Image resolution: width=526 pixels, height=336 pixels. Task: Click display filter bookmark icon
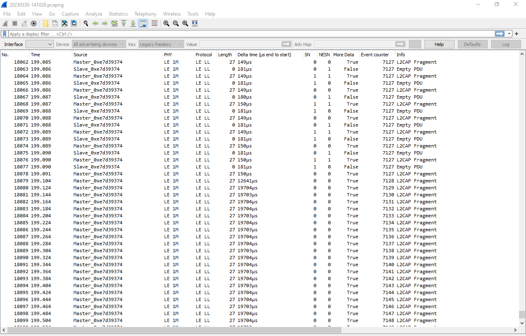(x=5, y=34)
